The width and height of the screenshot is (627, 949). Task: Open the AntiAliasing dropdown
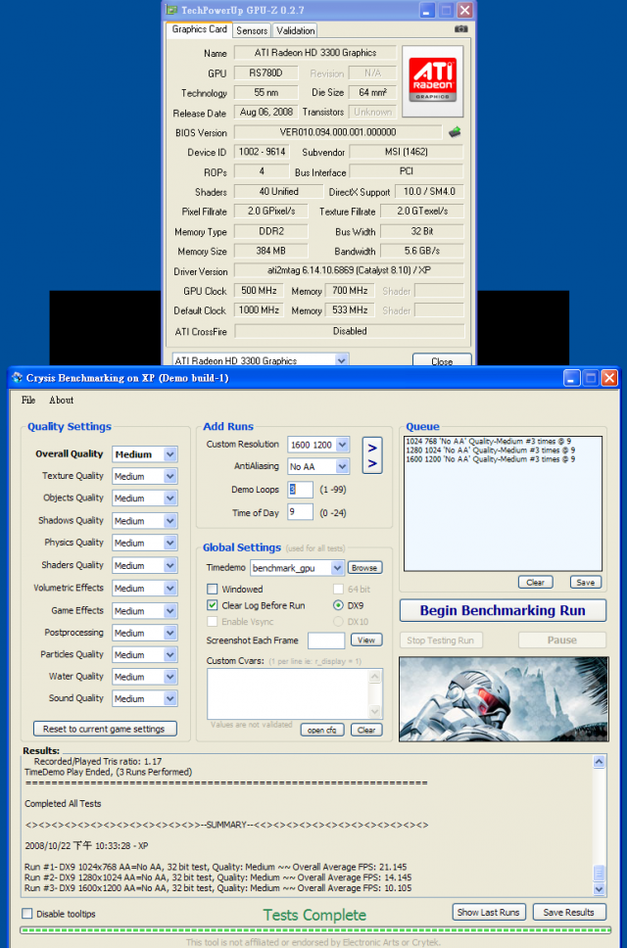[x=319, y=466]
